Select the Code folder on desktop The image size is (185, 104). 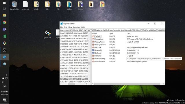pyautogui.click(x=36, y=5)
